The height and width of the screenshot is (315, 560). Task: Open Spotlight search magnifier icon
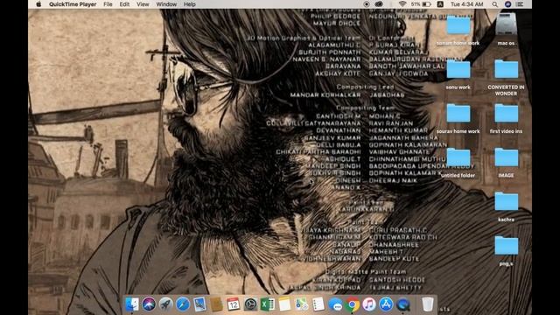tap(494, 4)
